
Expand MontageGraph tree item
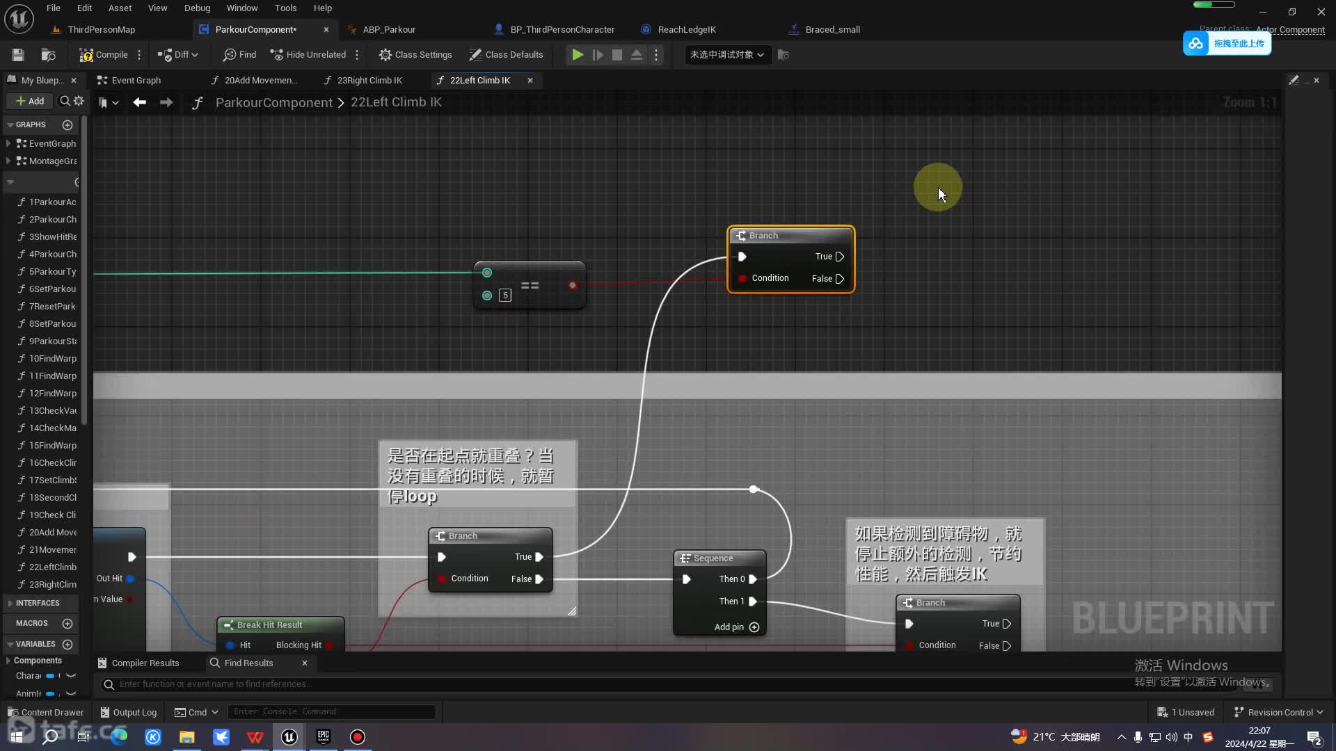[x=8, y=161]
